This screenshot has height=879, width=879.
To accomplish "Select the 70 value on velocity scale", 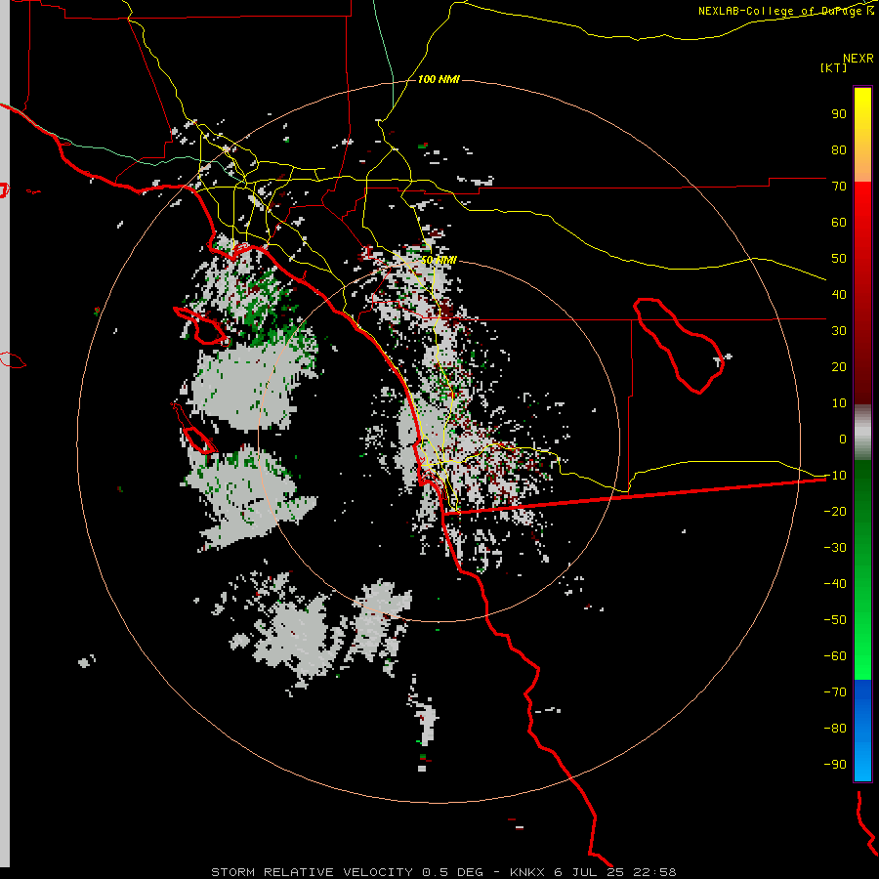I will (x=839, y=187).
